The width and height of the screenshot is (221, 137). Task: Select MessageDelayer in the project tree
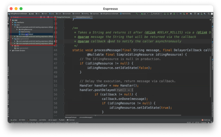pyautogui.click(x=26, y=34)
